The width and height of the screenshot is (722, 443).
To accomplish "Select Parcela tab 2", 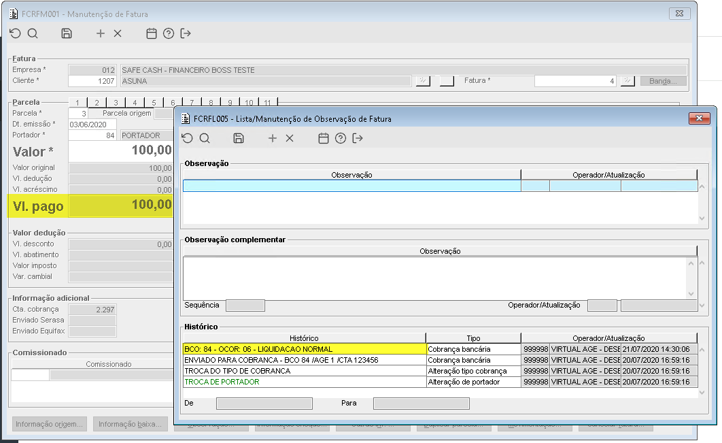I will 97,102.
